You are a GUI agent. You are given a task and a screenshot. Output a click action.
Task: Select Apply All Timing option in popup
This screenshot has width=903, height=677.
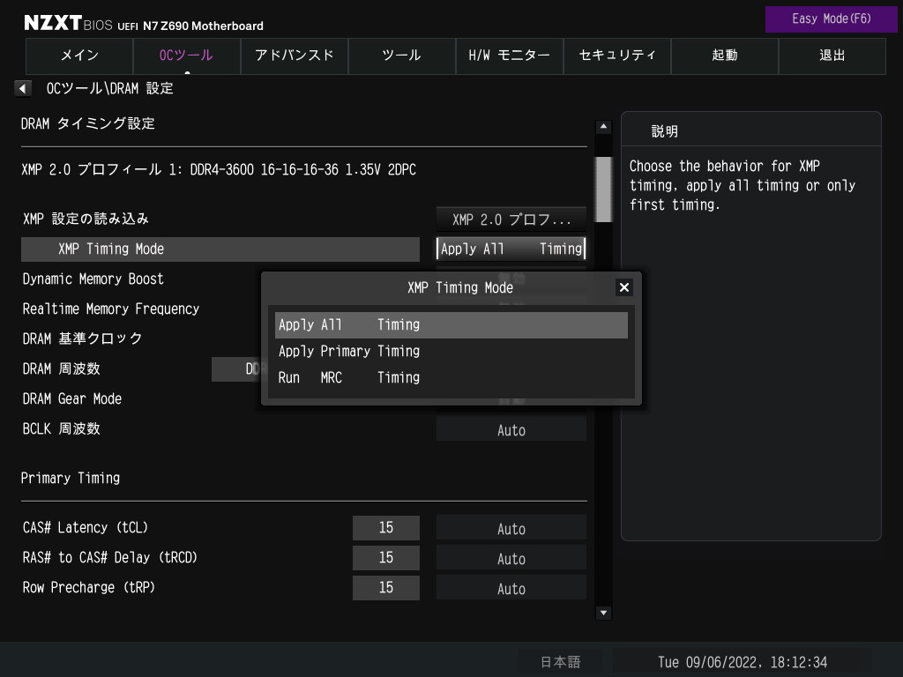[x=451, y=324]
